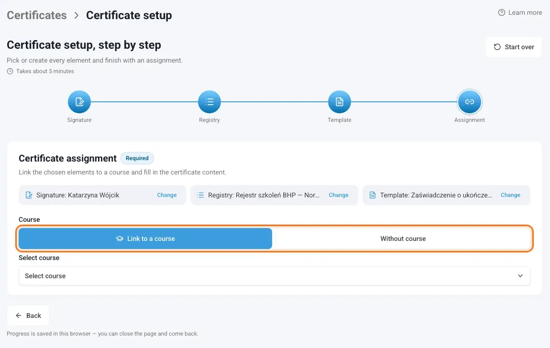Click the back arrow icon
Screen dimensions: 550x348
(19, 315)
